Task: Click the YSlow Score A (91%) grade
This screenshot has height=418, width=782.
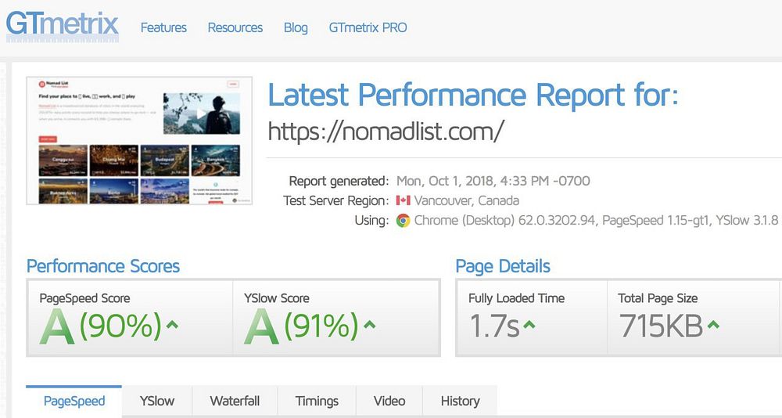Action: click(301, 326)
